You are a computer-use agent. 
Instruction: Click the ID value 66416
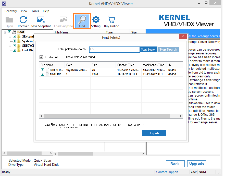click(x=172, y=70)
